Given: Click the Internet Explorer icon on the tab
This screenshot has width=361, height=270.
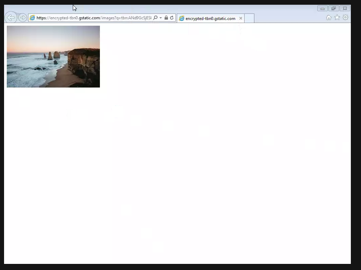Looking at the screenshot, I should (x=182, y=18).
